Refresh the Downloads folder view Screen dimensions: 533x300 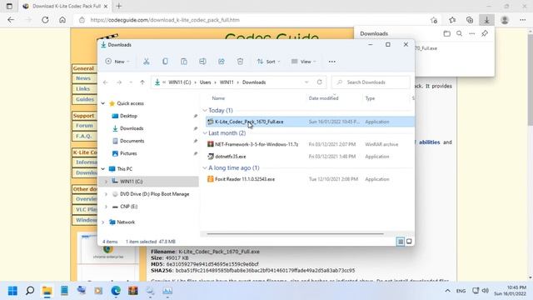(320, 82)
